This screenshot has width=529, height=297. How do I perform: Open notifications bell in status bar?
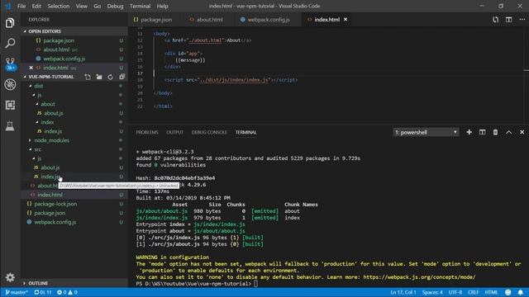point(521,292)
